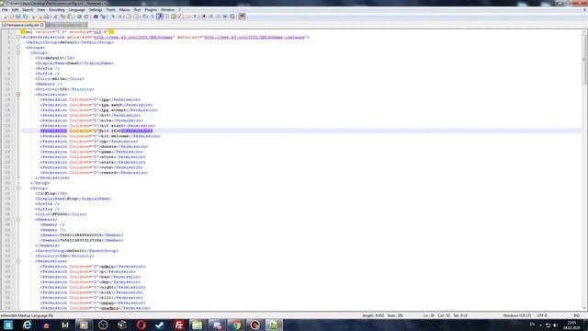Open Google Chrome from the taskbar
This screenshot has height=331, width=588.
236,325
